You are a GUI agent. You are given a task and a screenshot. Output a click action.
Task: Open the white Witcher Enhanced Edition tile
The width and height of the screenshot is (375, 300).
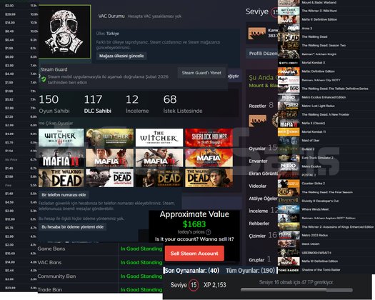159,138
